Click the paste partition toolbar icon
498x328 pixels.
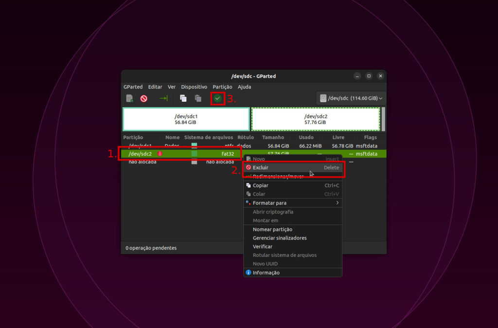(198, 98)
